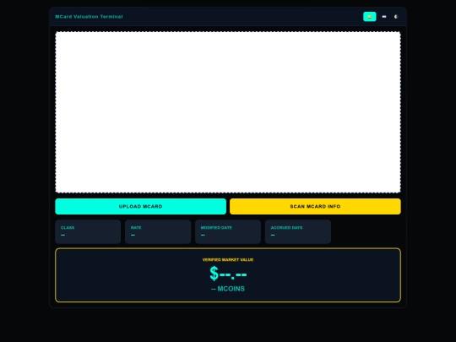Screen dimensions: 456x342
Task: Click the white dashed card preview area
Action: click(228, 112)
